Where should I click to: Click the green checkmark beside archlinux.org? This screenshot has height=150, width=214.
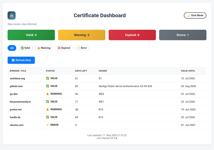point(48,78)
